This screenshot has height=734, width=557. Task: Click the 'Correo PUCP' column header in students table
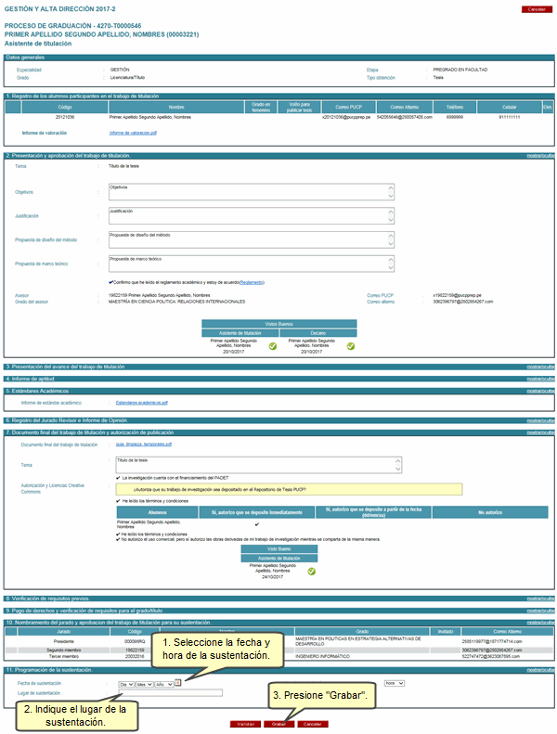pyautogui.click(x=348, y=108)
